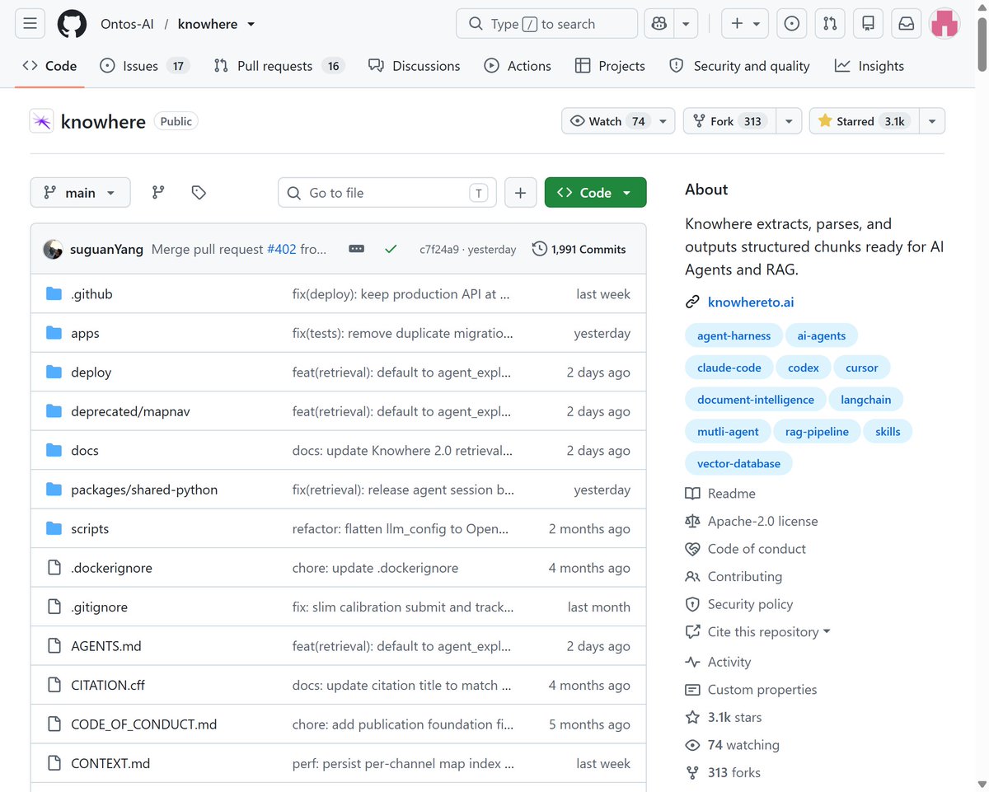Open Copilot chat icon

659,24
